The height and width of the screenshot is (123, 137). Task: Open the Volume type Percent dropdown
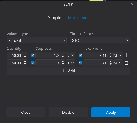[x=37, y=40]
